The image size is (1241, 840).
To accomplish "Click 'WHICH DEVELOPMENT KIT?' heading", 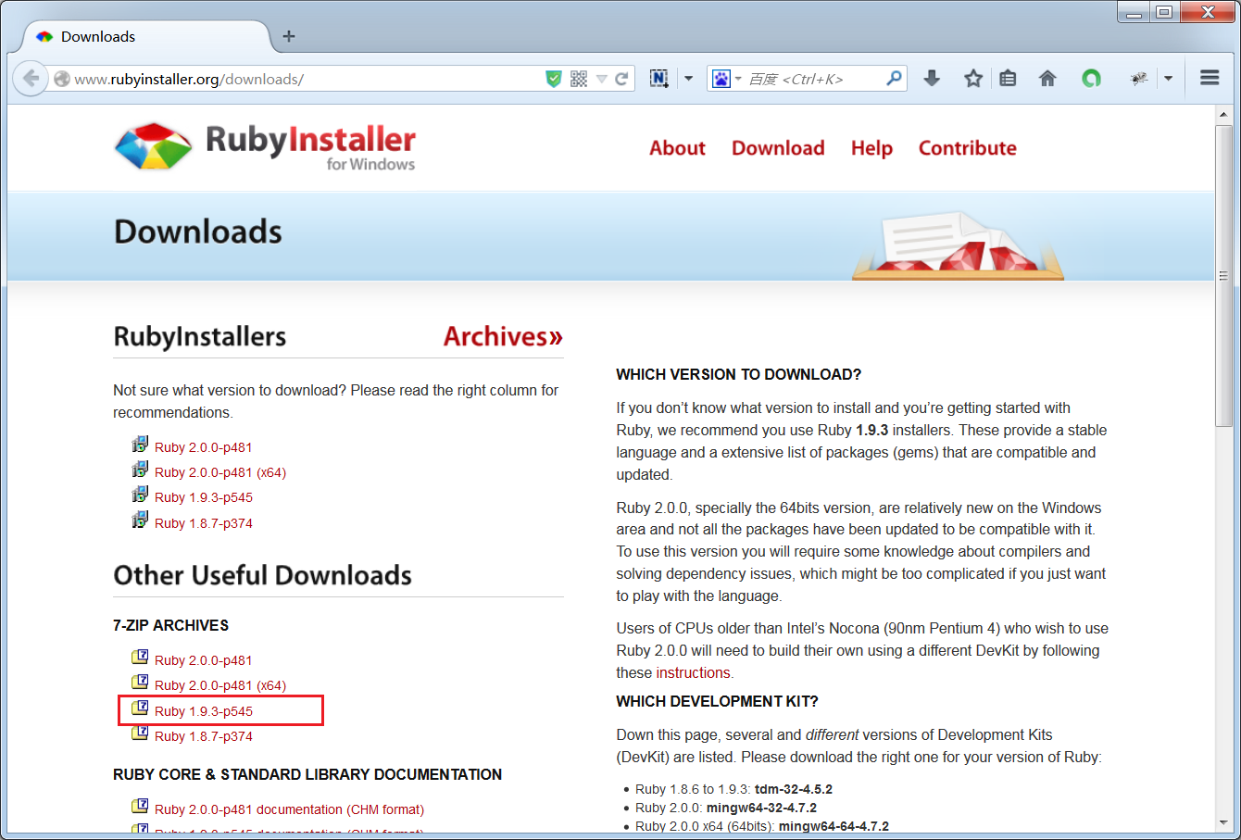I will pos(718,701).
